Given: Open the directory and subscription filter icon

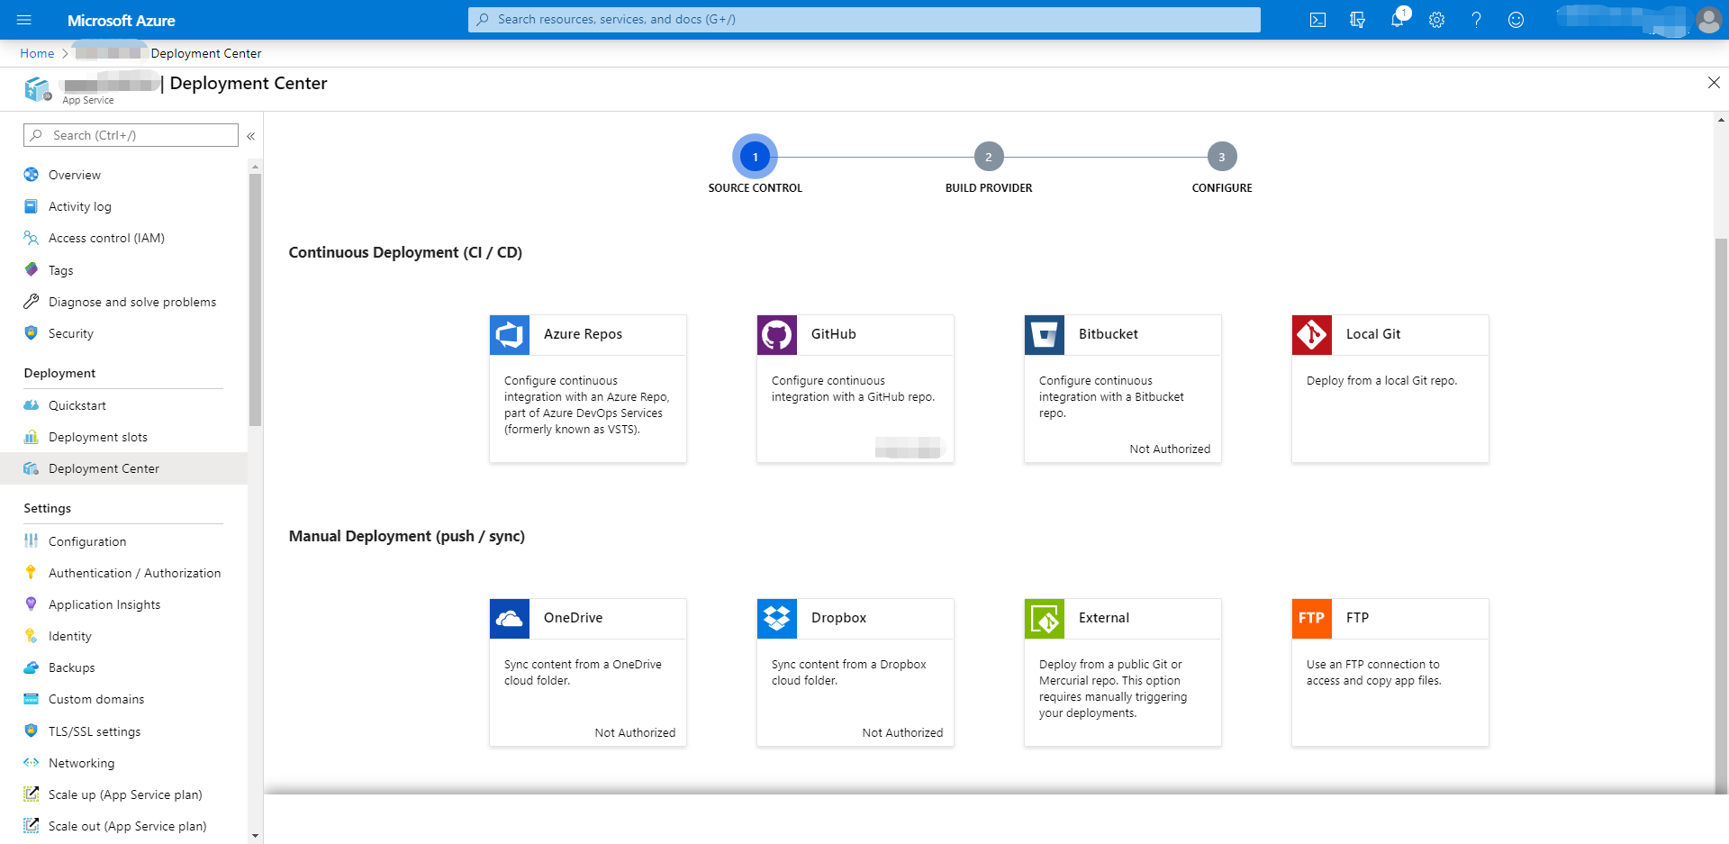Looking at the screenshot, I should tap(1357, 20).
